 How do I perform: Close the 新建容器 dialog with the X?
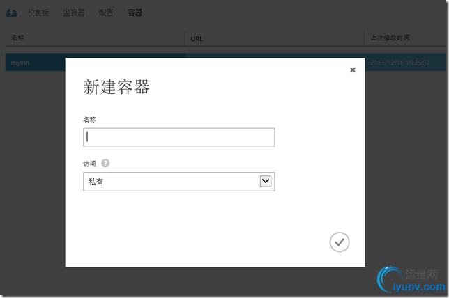point(353,70)
